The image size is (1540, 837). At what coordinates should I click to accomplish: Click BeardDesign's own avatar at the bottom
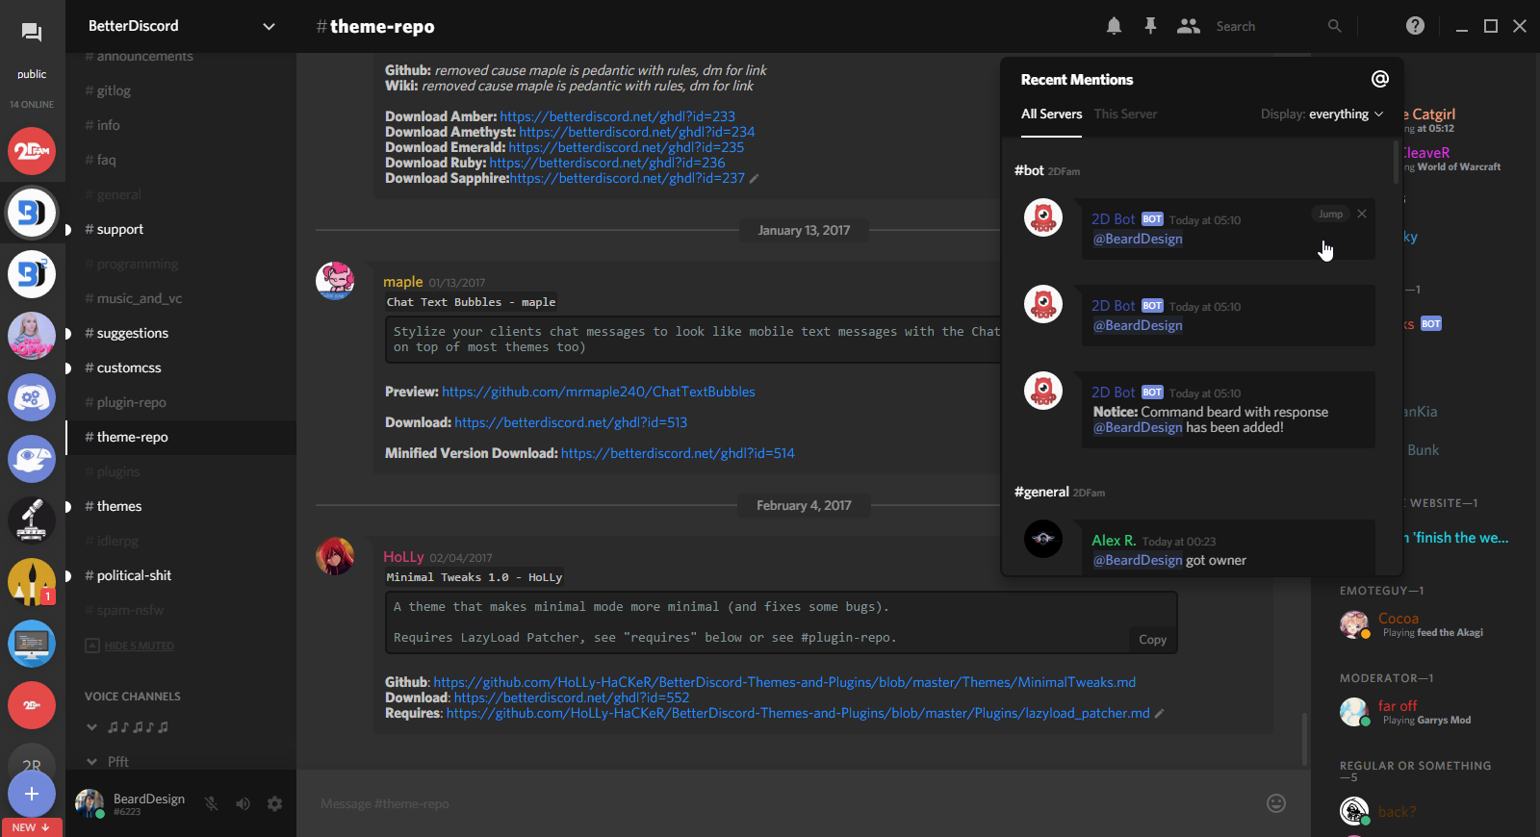[90, 803]
